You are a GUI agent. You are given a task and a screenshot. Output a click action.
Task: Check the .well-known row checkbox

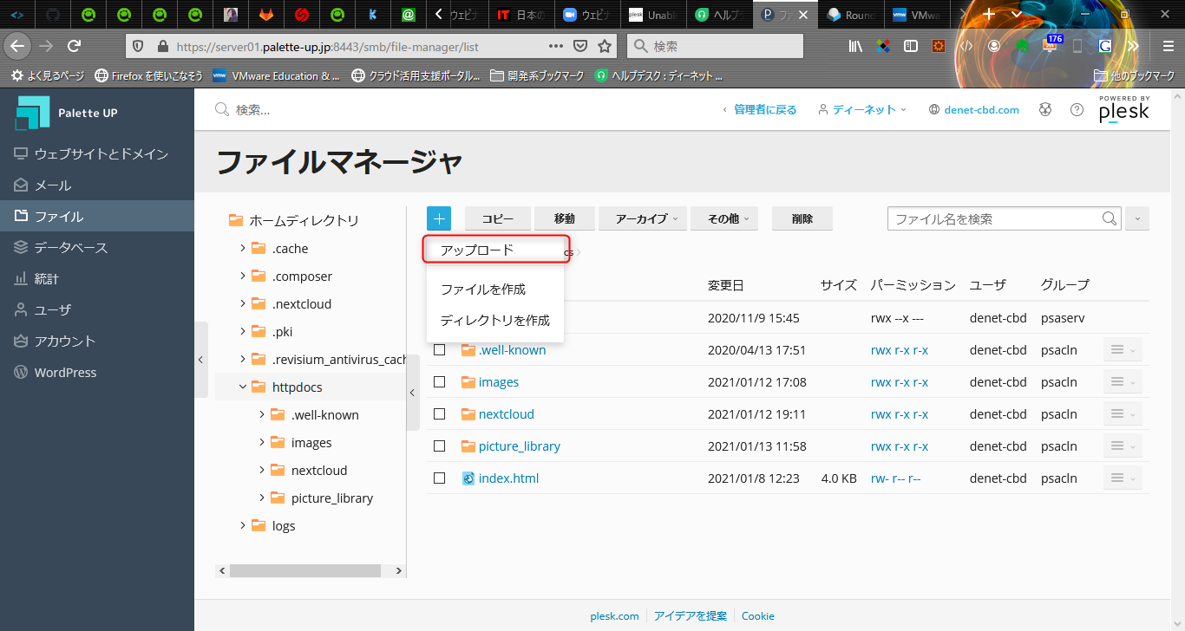click(440, 350)
